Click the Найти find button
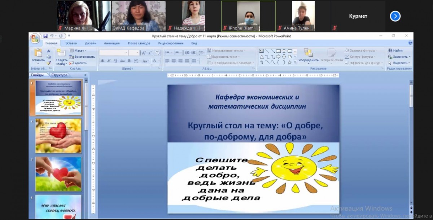433x220 pixels. (395, 50)
